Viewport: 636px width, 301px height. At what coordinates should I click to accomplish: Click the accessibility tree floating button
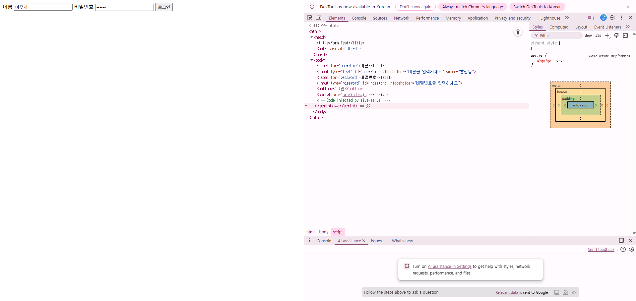[518, 32]
